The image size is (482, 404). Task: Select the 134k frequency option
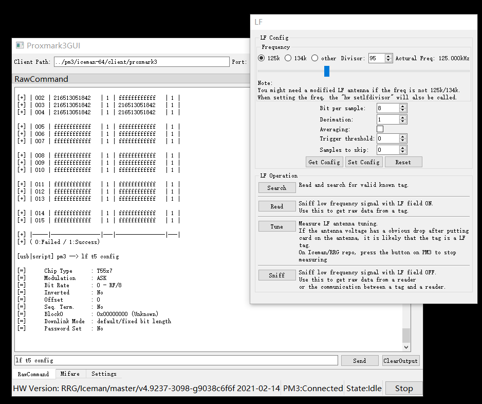(x=288, y=59)
